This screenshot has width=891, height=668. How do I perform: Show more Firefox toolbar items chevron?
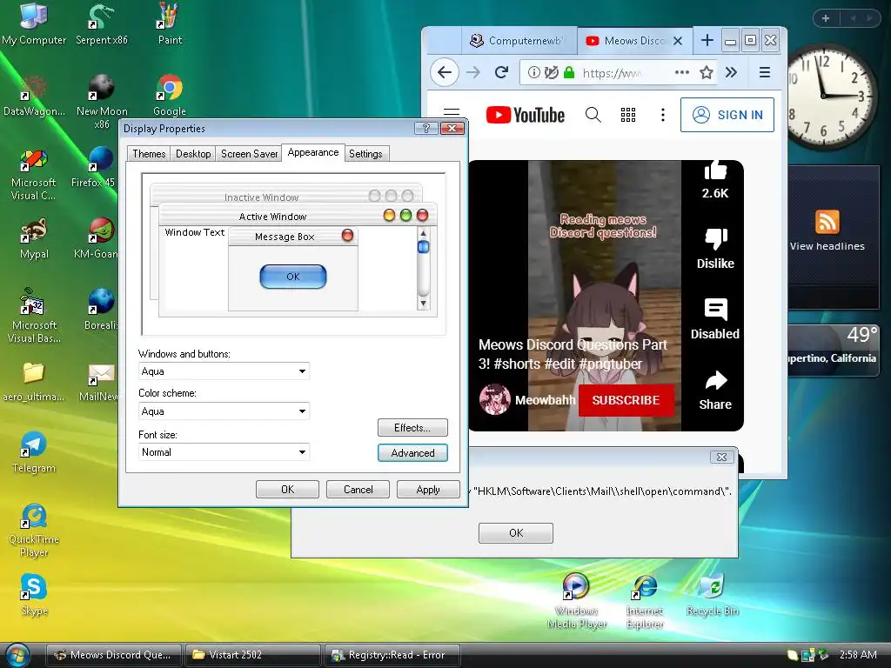tap(731, 72)
